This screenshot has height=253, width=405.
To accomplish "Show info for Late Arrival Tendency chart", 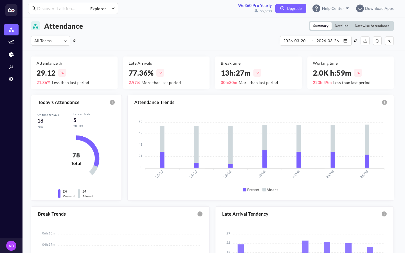I will tap(384, 214).
